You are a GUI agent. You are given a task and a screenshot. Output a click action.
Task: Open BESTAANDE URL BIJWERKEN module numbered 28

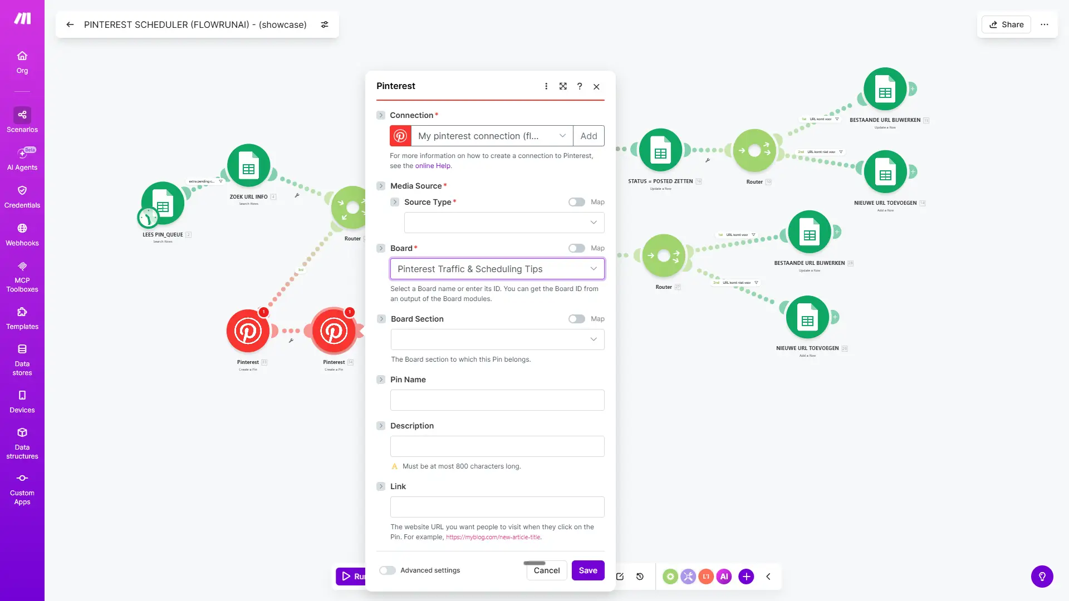coord(810,232)
